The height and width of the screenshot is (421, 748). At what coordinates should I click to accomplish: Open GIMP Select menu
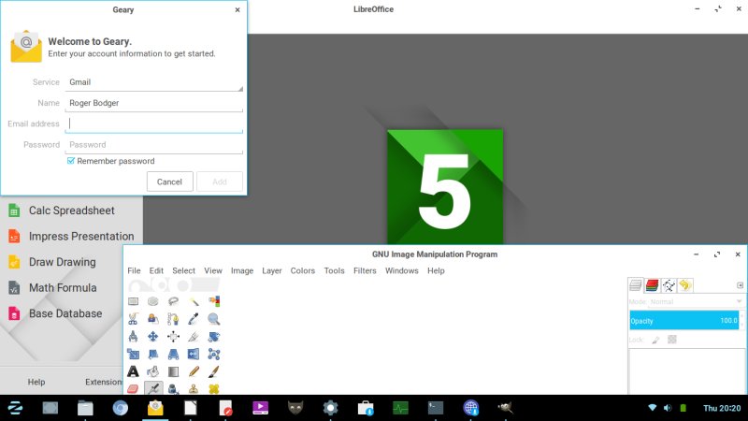point(183,270)
